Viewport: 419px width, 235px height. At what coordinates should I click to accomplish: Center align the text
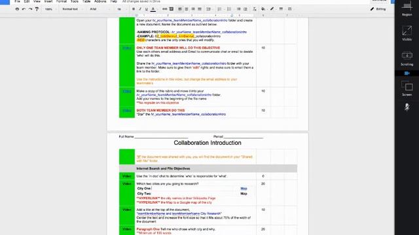coord(187,9)
